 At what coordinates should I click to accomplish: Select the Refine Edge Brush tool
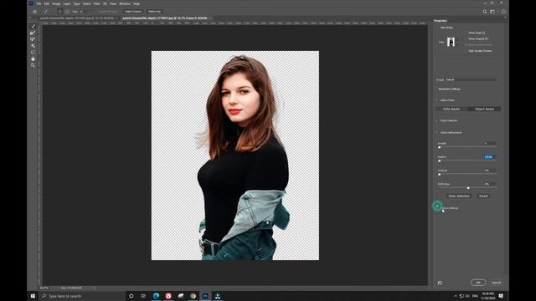point(33,33)
